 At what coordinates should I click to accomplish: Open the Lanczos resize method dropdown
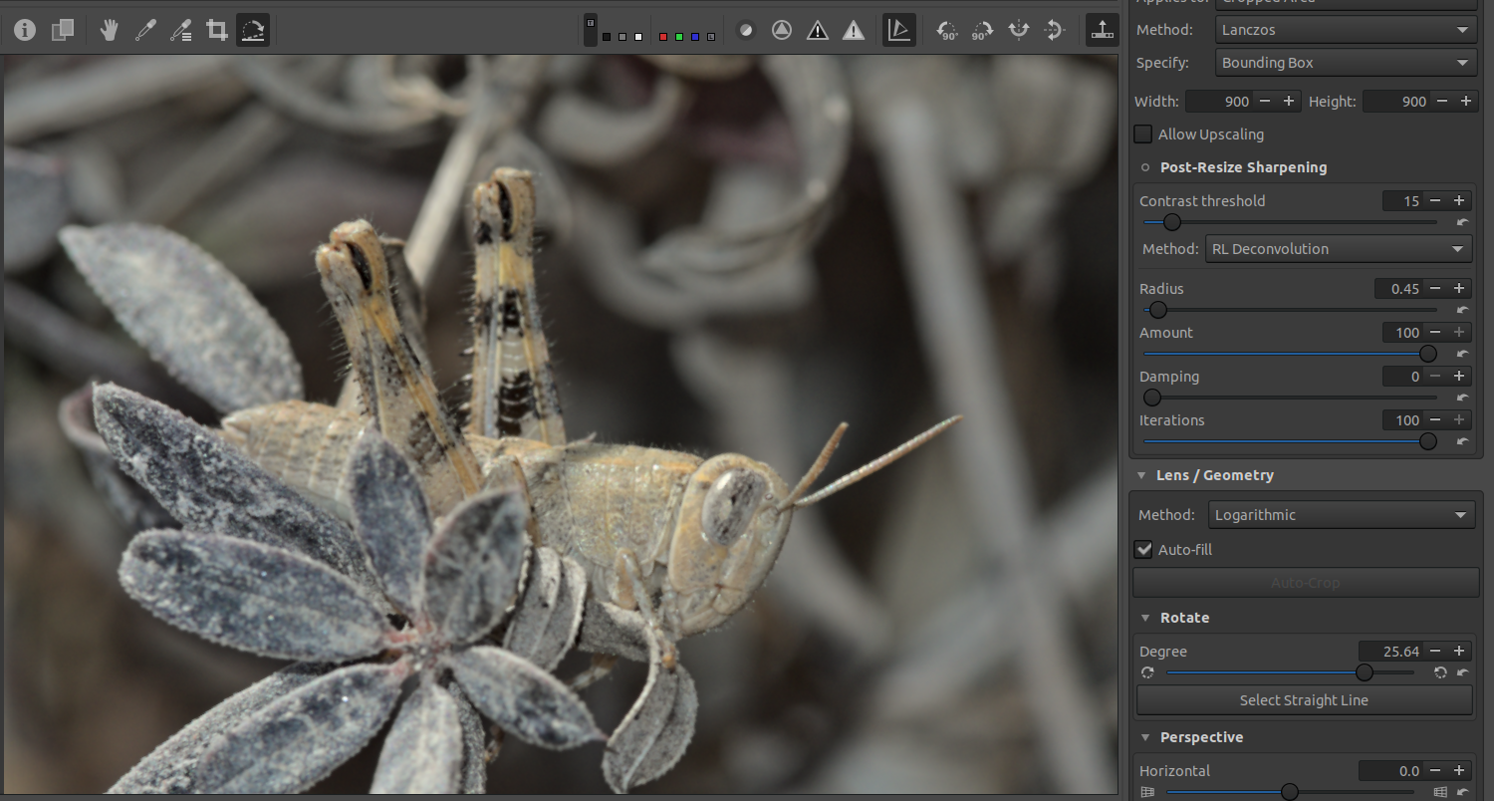click(x=1346, y=30)
